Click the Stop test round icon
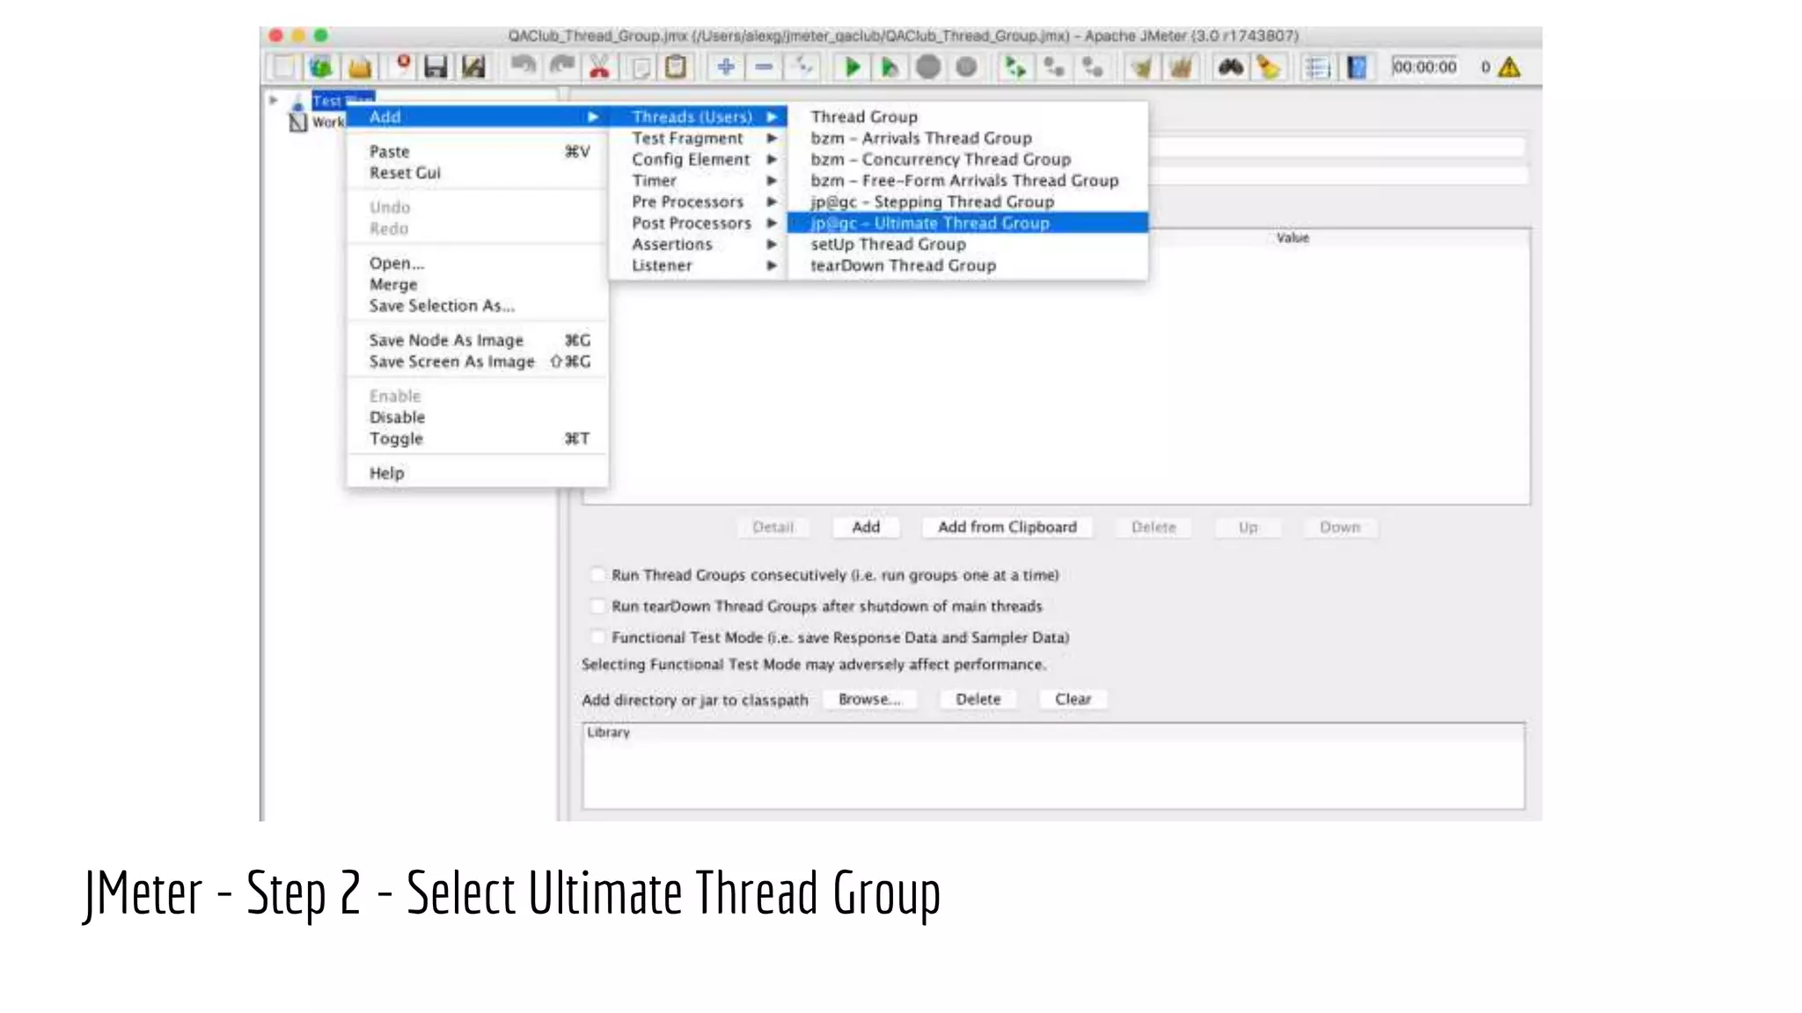Viewport: 1802px width, 1013px height. click(x=928, y=67)
